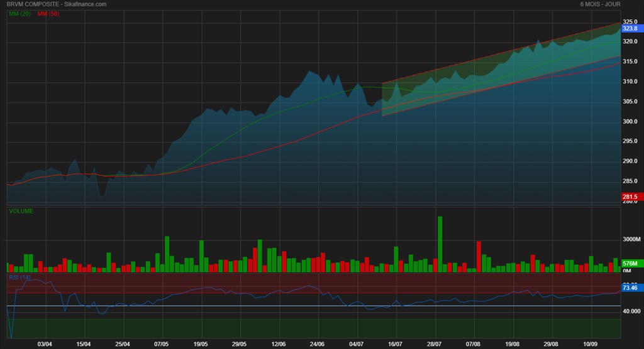Click the 16/07 date on the time axis
This screenshot has width=644, height=349.
click(x=395, y=344)
